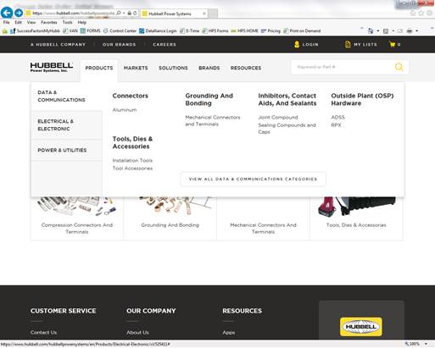Open the zoom level 100% dropdown

point(426,344)
